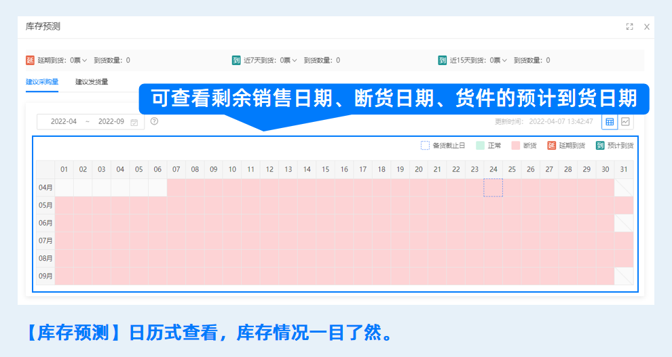
Task: Click 到货数量: 0 beside 近15天到货
Action: (532, 60)
